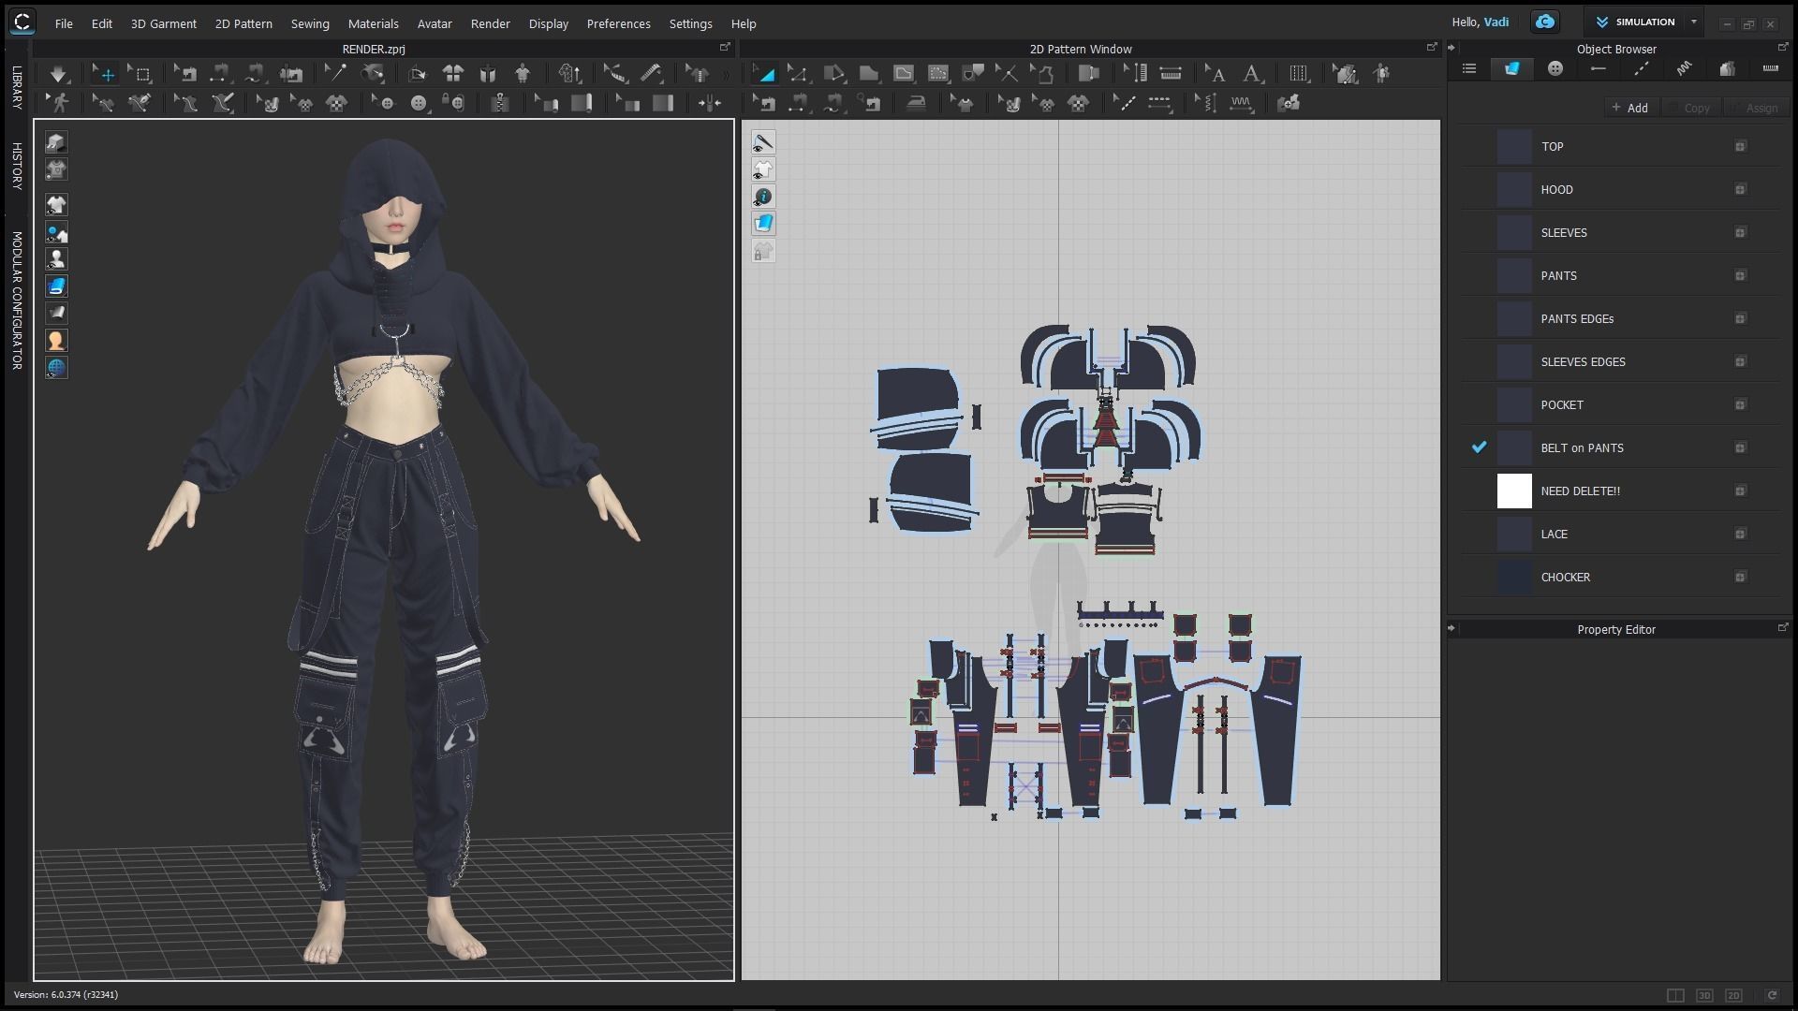The image size is (1798, 1011).
Task: Click the white NEED DELETE!! fabric swatch
Action: click(x=1514, y=491)
